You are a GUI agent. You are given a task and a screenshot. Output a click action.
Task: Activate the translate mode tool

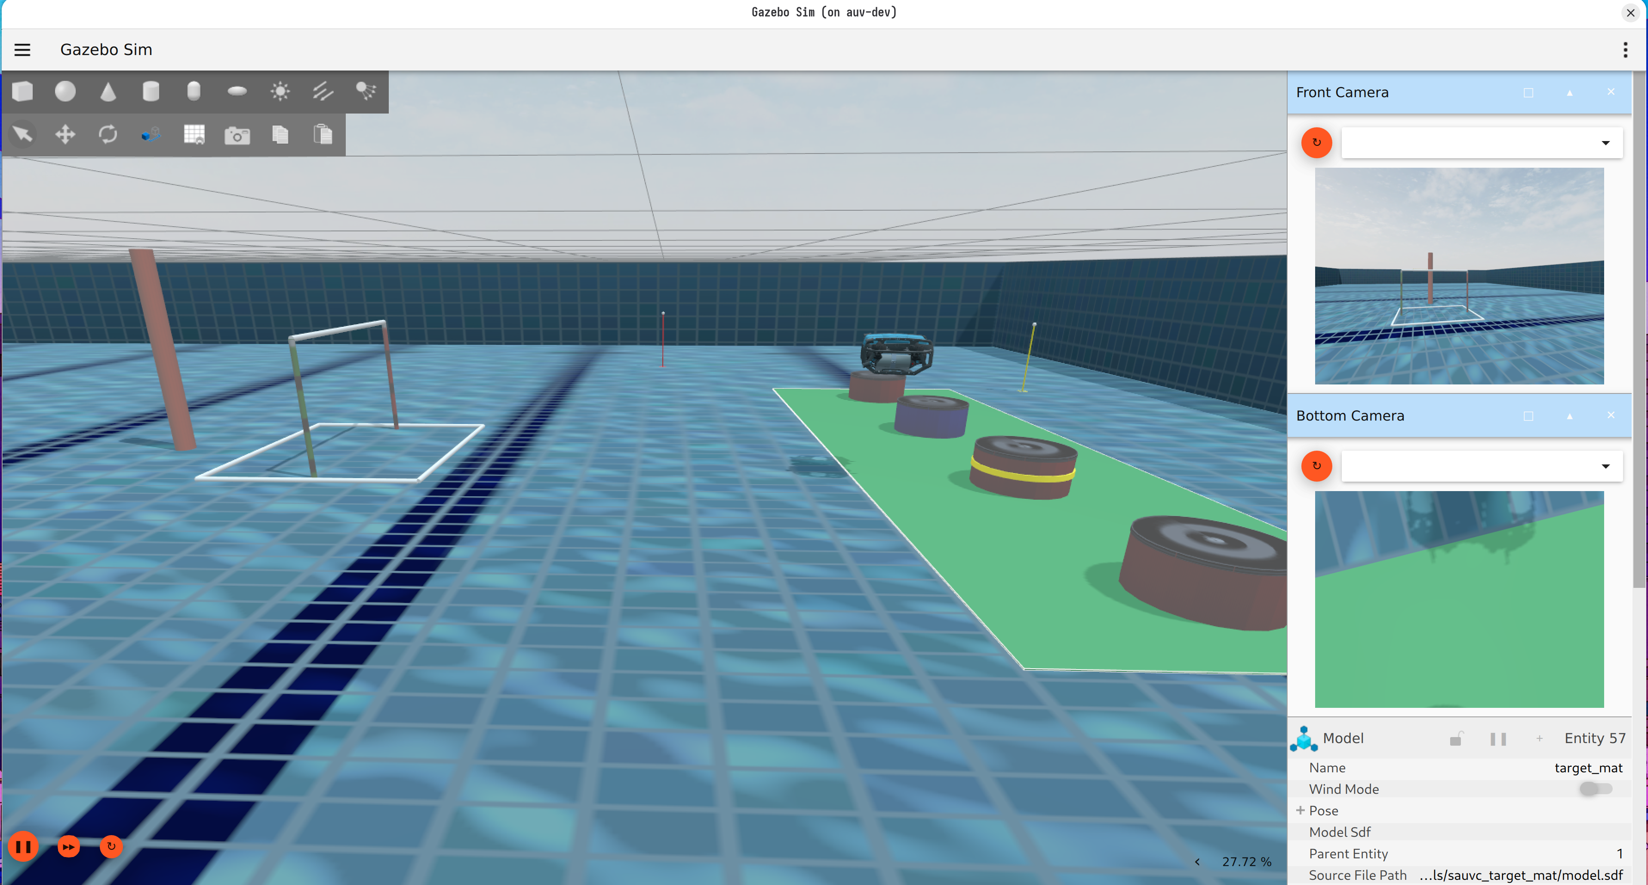point(65,134)
